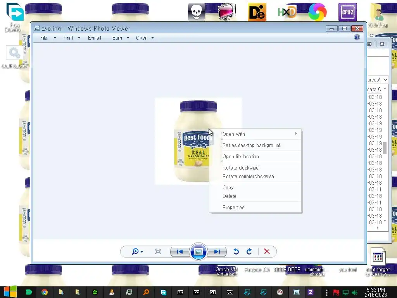Start the slideshow with center button

tap(198, 251)
